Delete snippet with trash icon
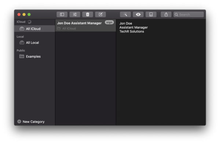The height and width of the screenshot is (144, 220). pyautogui.click(x=88, y=14)
